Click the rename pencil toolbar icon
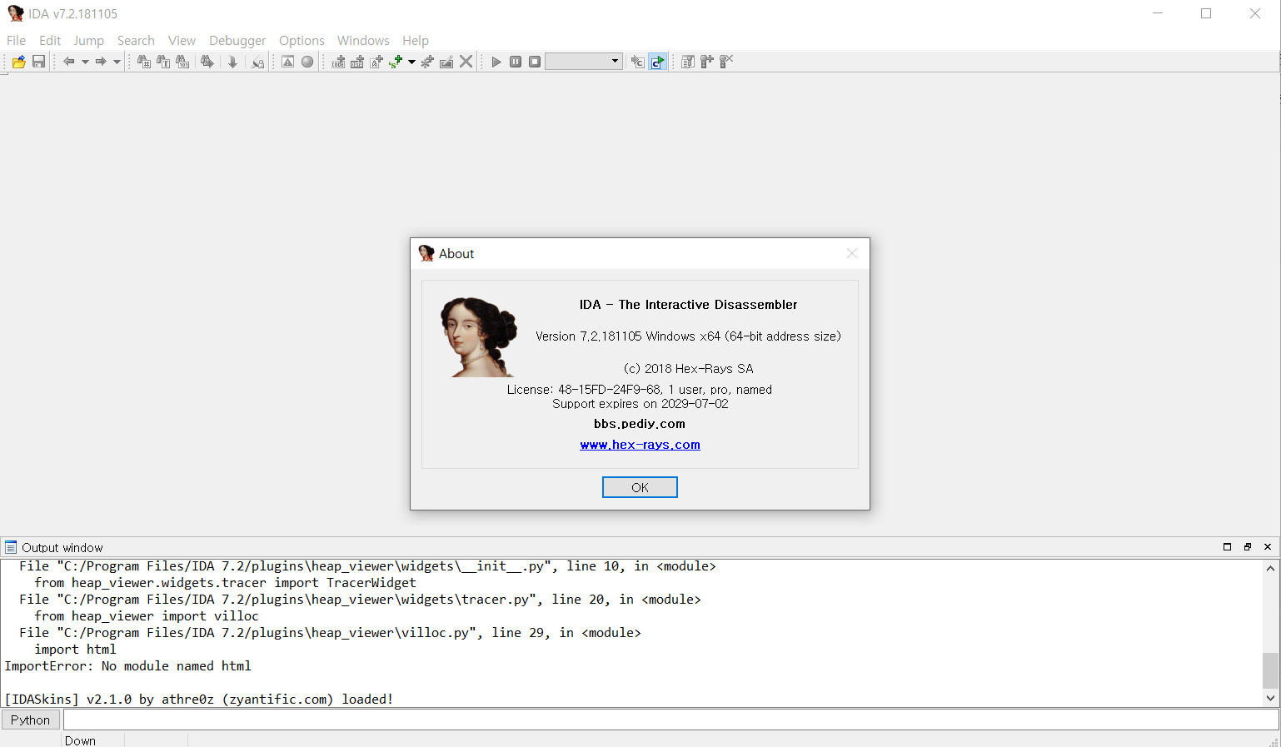 coord(446,62)
